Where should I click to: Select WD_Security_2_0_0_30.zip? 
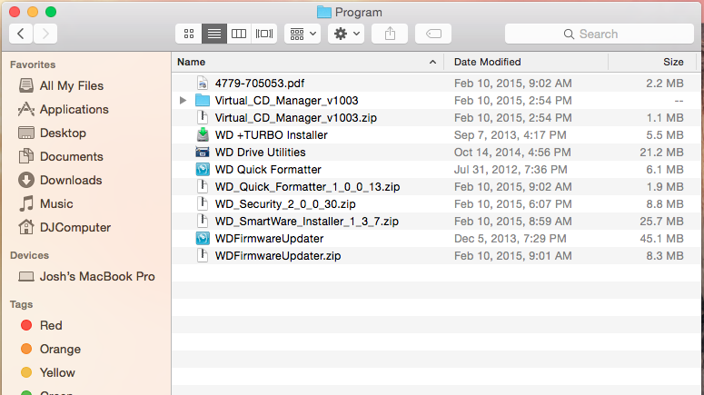[x=285, y=204]
